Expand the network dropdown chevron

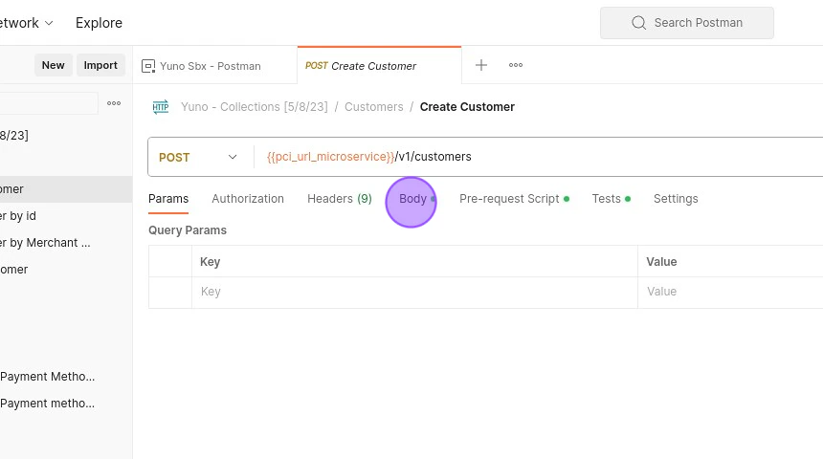[49, 23]
